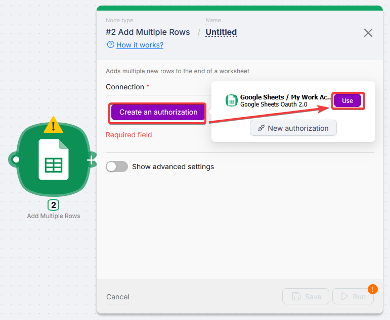Click the orange alert badge on Run
Image resolution: width=390 pixels, height=320 pixels.
pyautogui.click(x=373, y=289)
